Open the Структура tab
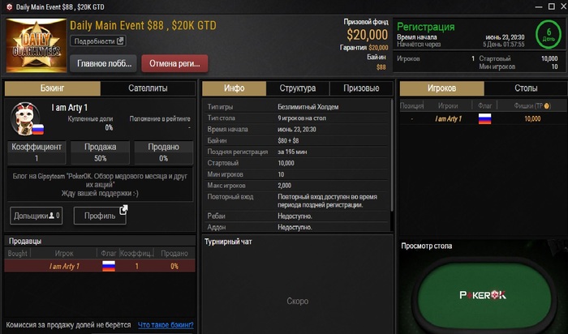 point(298,88)
